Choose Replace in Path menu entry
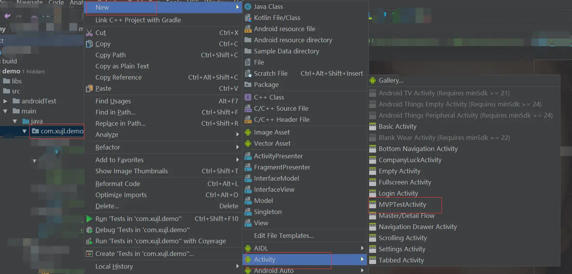Viewport: 572px width, 274px height. 163,123
